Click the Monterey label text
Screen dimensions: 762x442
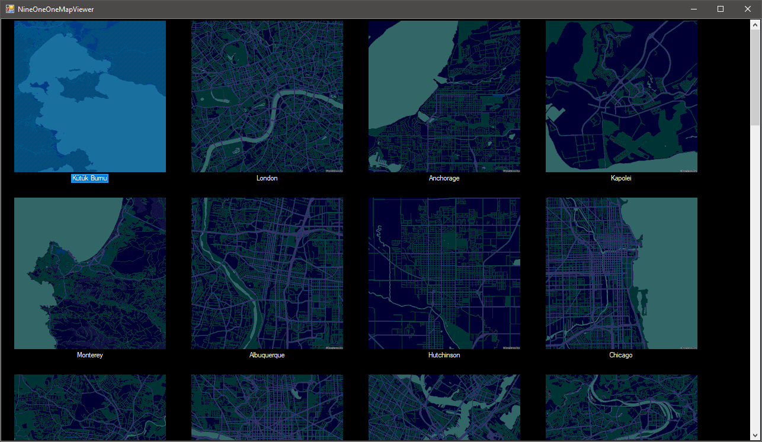coord(90,355)
